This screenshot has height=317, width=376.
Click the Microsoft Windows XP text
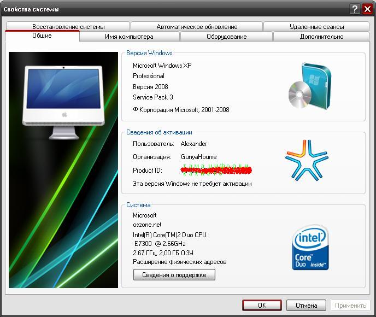tap(162, 66)
